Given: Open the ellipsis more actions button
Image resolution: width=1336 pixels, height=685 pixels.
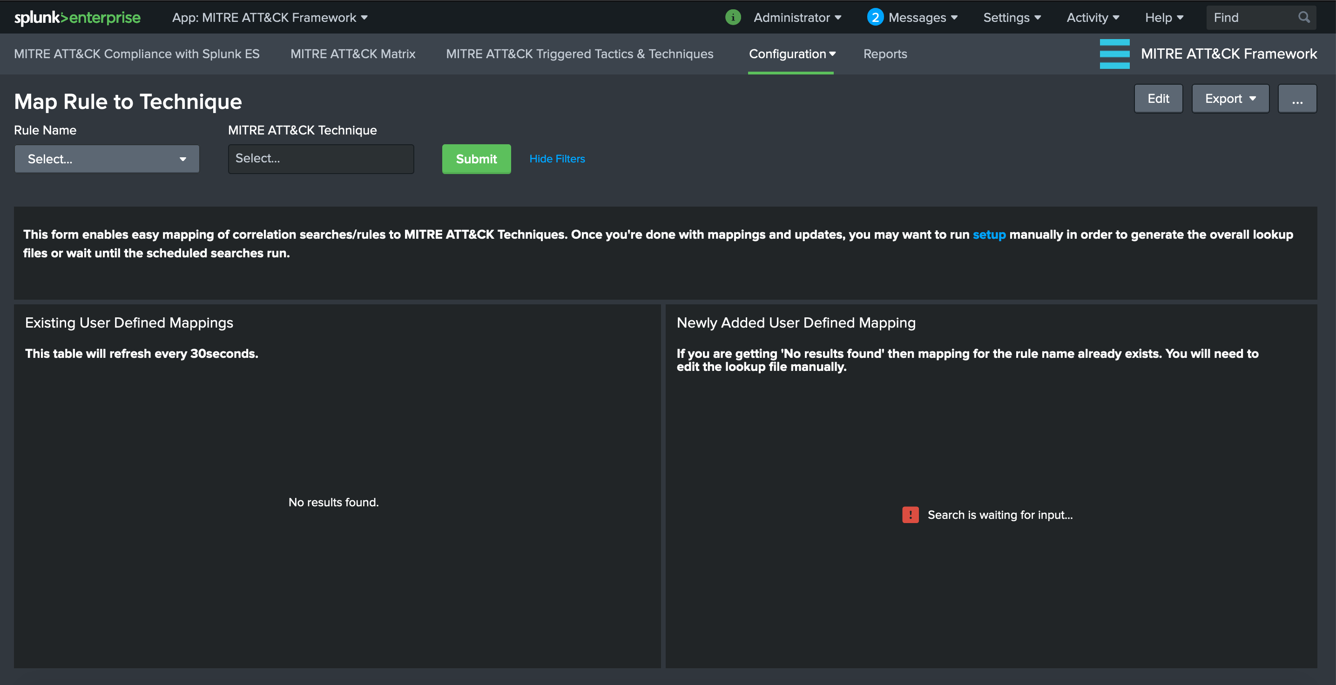Looking at the screenshot, I should (x=1296, y=99).
